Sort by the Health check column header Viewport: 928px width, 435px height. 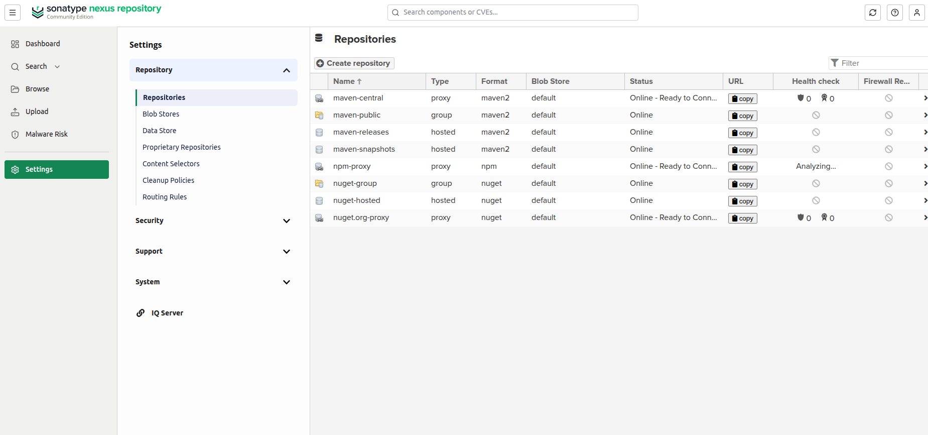816,81
